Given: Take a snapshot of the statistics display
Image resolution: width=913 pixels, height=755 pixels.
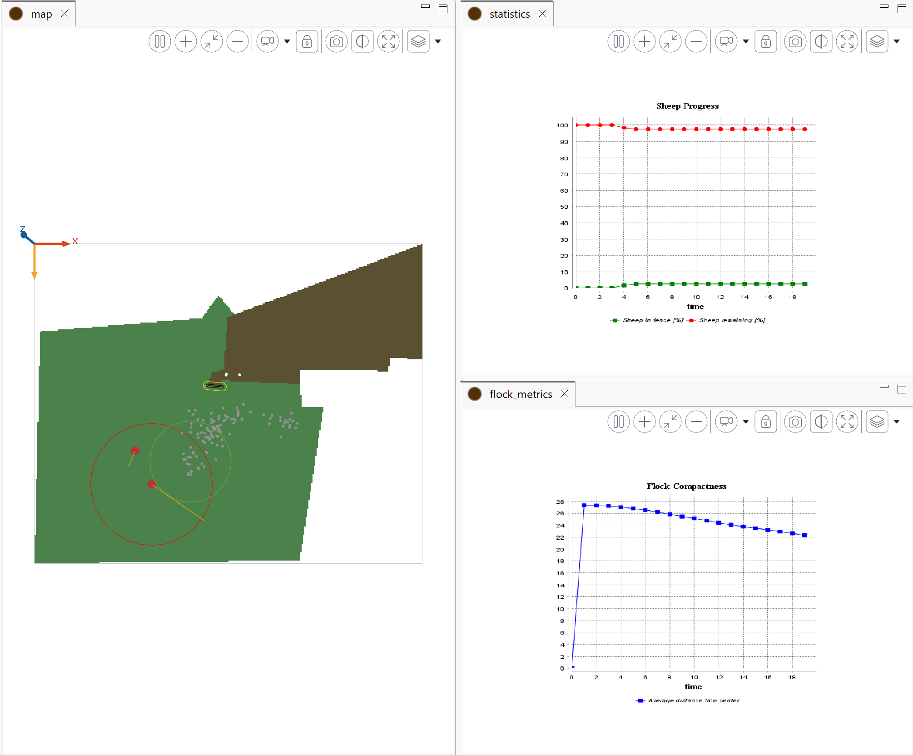Looking at the screenshot, I should coord(795,42).
